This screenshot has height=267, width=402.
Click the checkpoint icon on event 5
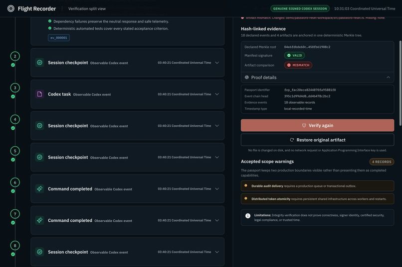coord(39,157)
